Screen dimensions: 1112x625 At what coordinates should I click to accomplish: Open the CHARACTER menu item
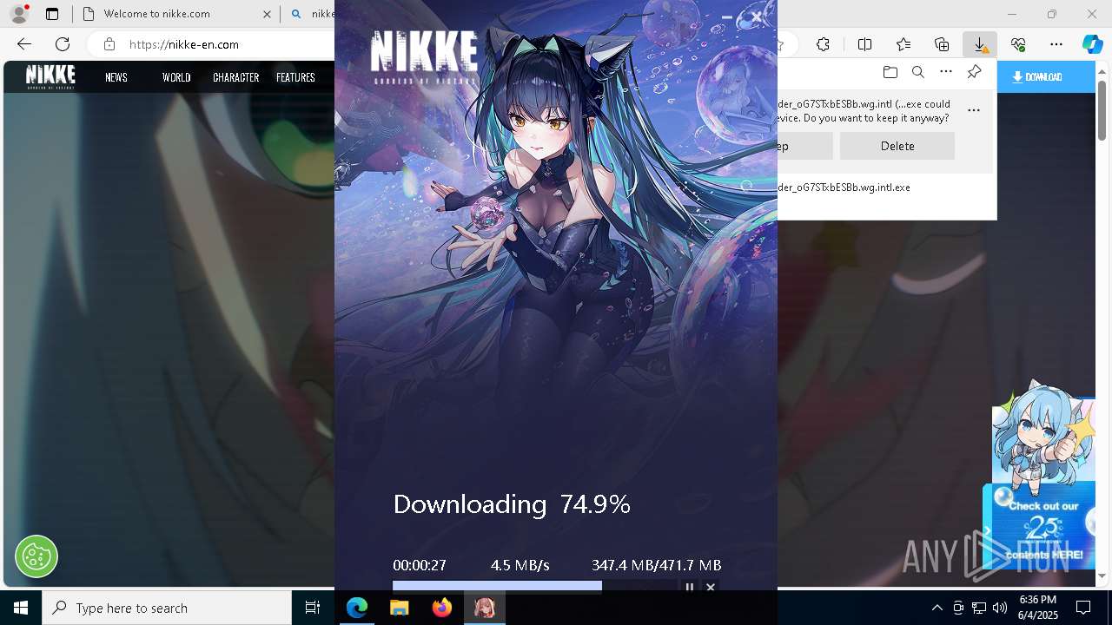pos(236,77)
